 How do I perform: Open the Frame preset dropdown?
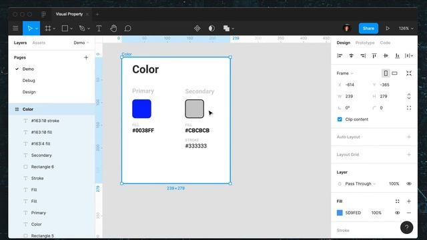[x=345, y=73]
